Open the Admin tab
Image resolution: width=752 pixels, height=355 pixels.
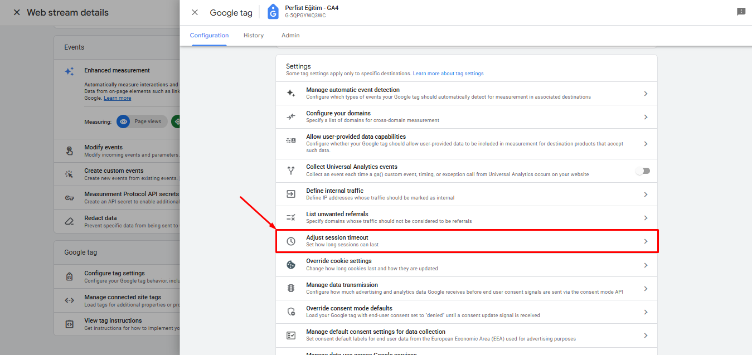point(290,35)
